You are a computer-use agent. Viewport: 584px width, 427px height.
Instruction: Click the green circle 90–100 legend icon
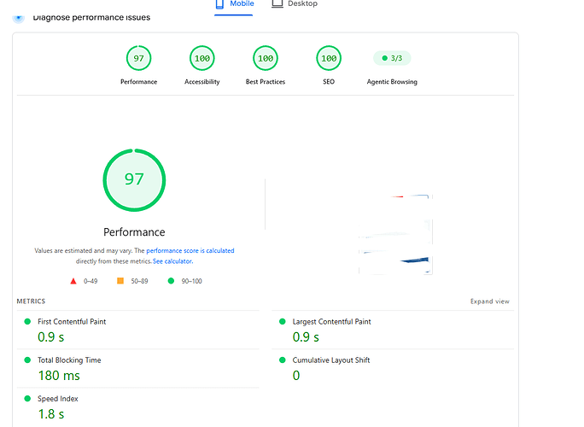[171, 281]
